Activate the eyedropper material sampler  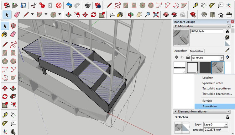[228, 50]
